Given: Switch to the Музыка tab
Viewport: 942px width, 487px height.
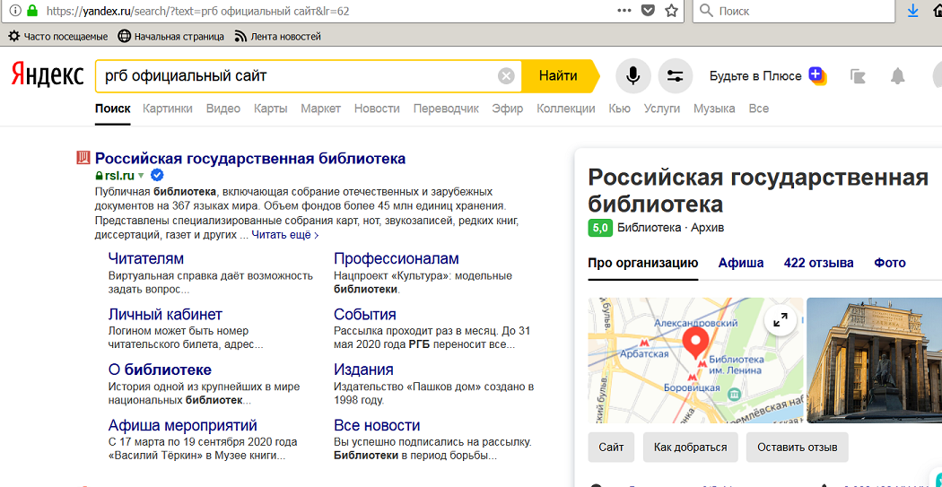Looking at the screenshot, I should tap(714, 109).
